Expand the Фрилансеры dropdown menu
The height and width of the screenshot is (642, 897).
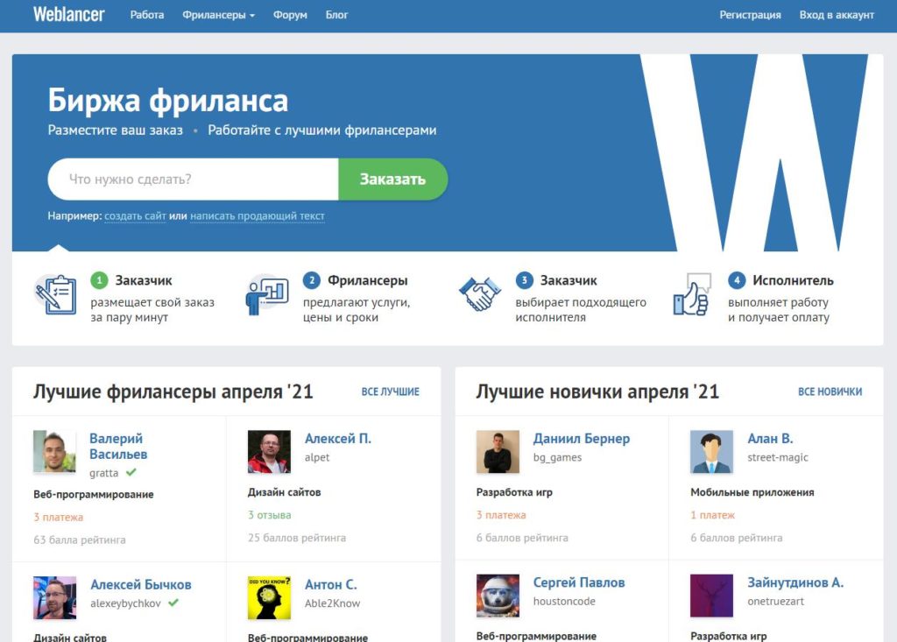point(218,15)
